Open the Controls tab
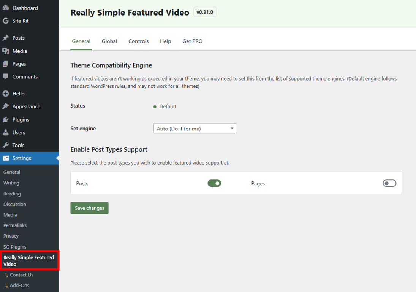The width and height of the screenshot is (416, 292). coord(138,41)
